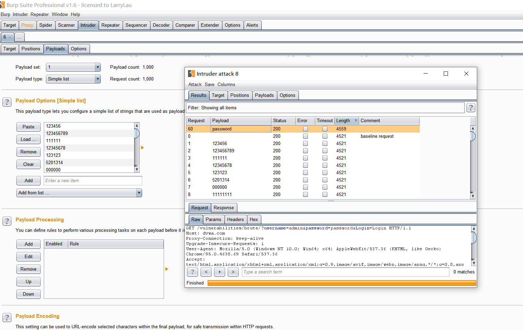Open the Repeater menu in menu bar
The width and height of the screenshot is (523, 330).
[x=40, y=14]
